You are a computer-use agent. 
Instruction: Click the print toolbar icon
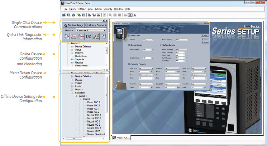(73, 15)
